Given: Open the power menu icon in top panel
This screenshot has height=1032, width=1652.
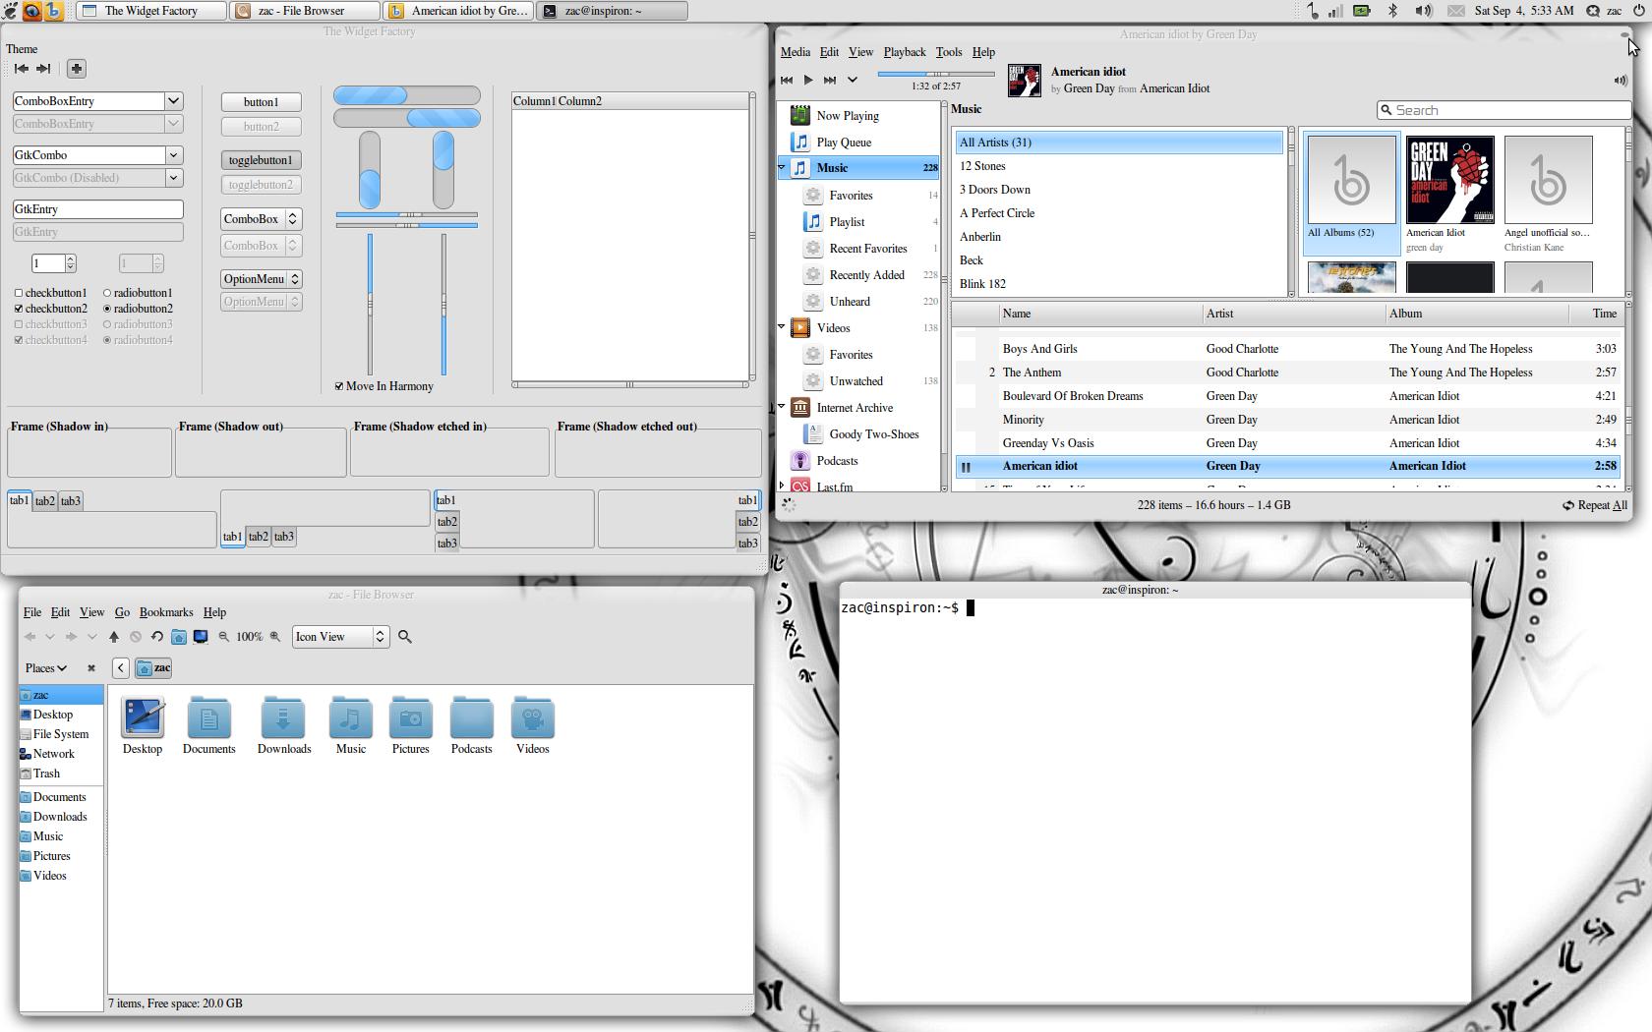Looking at the screenshot, I should coord(1638,11).
